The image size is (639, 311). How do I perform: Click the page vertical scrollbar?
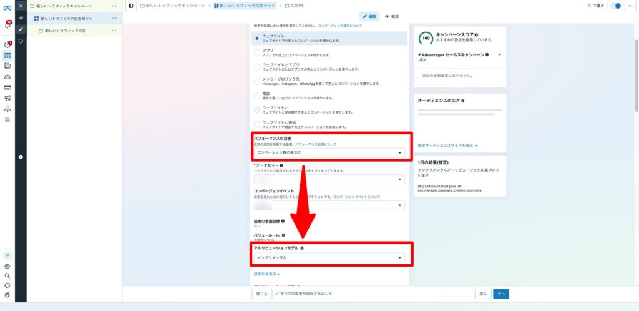(637, 76)
